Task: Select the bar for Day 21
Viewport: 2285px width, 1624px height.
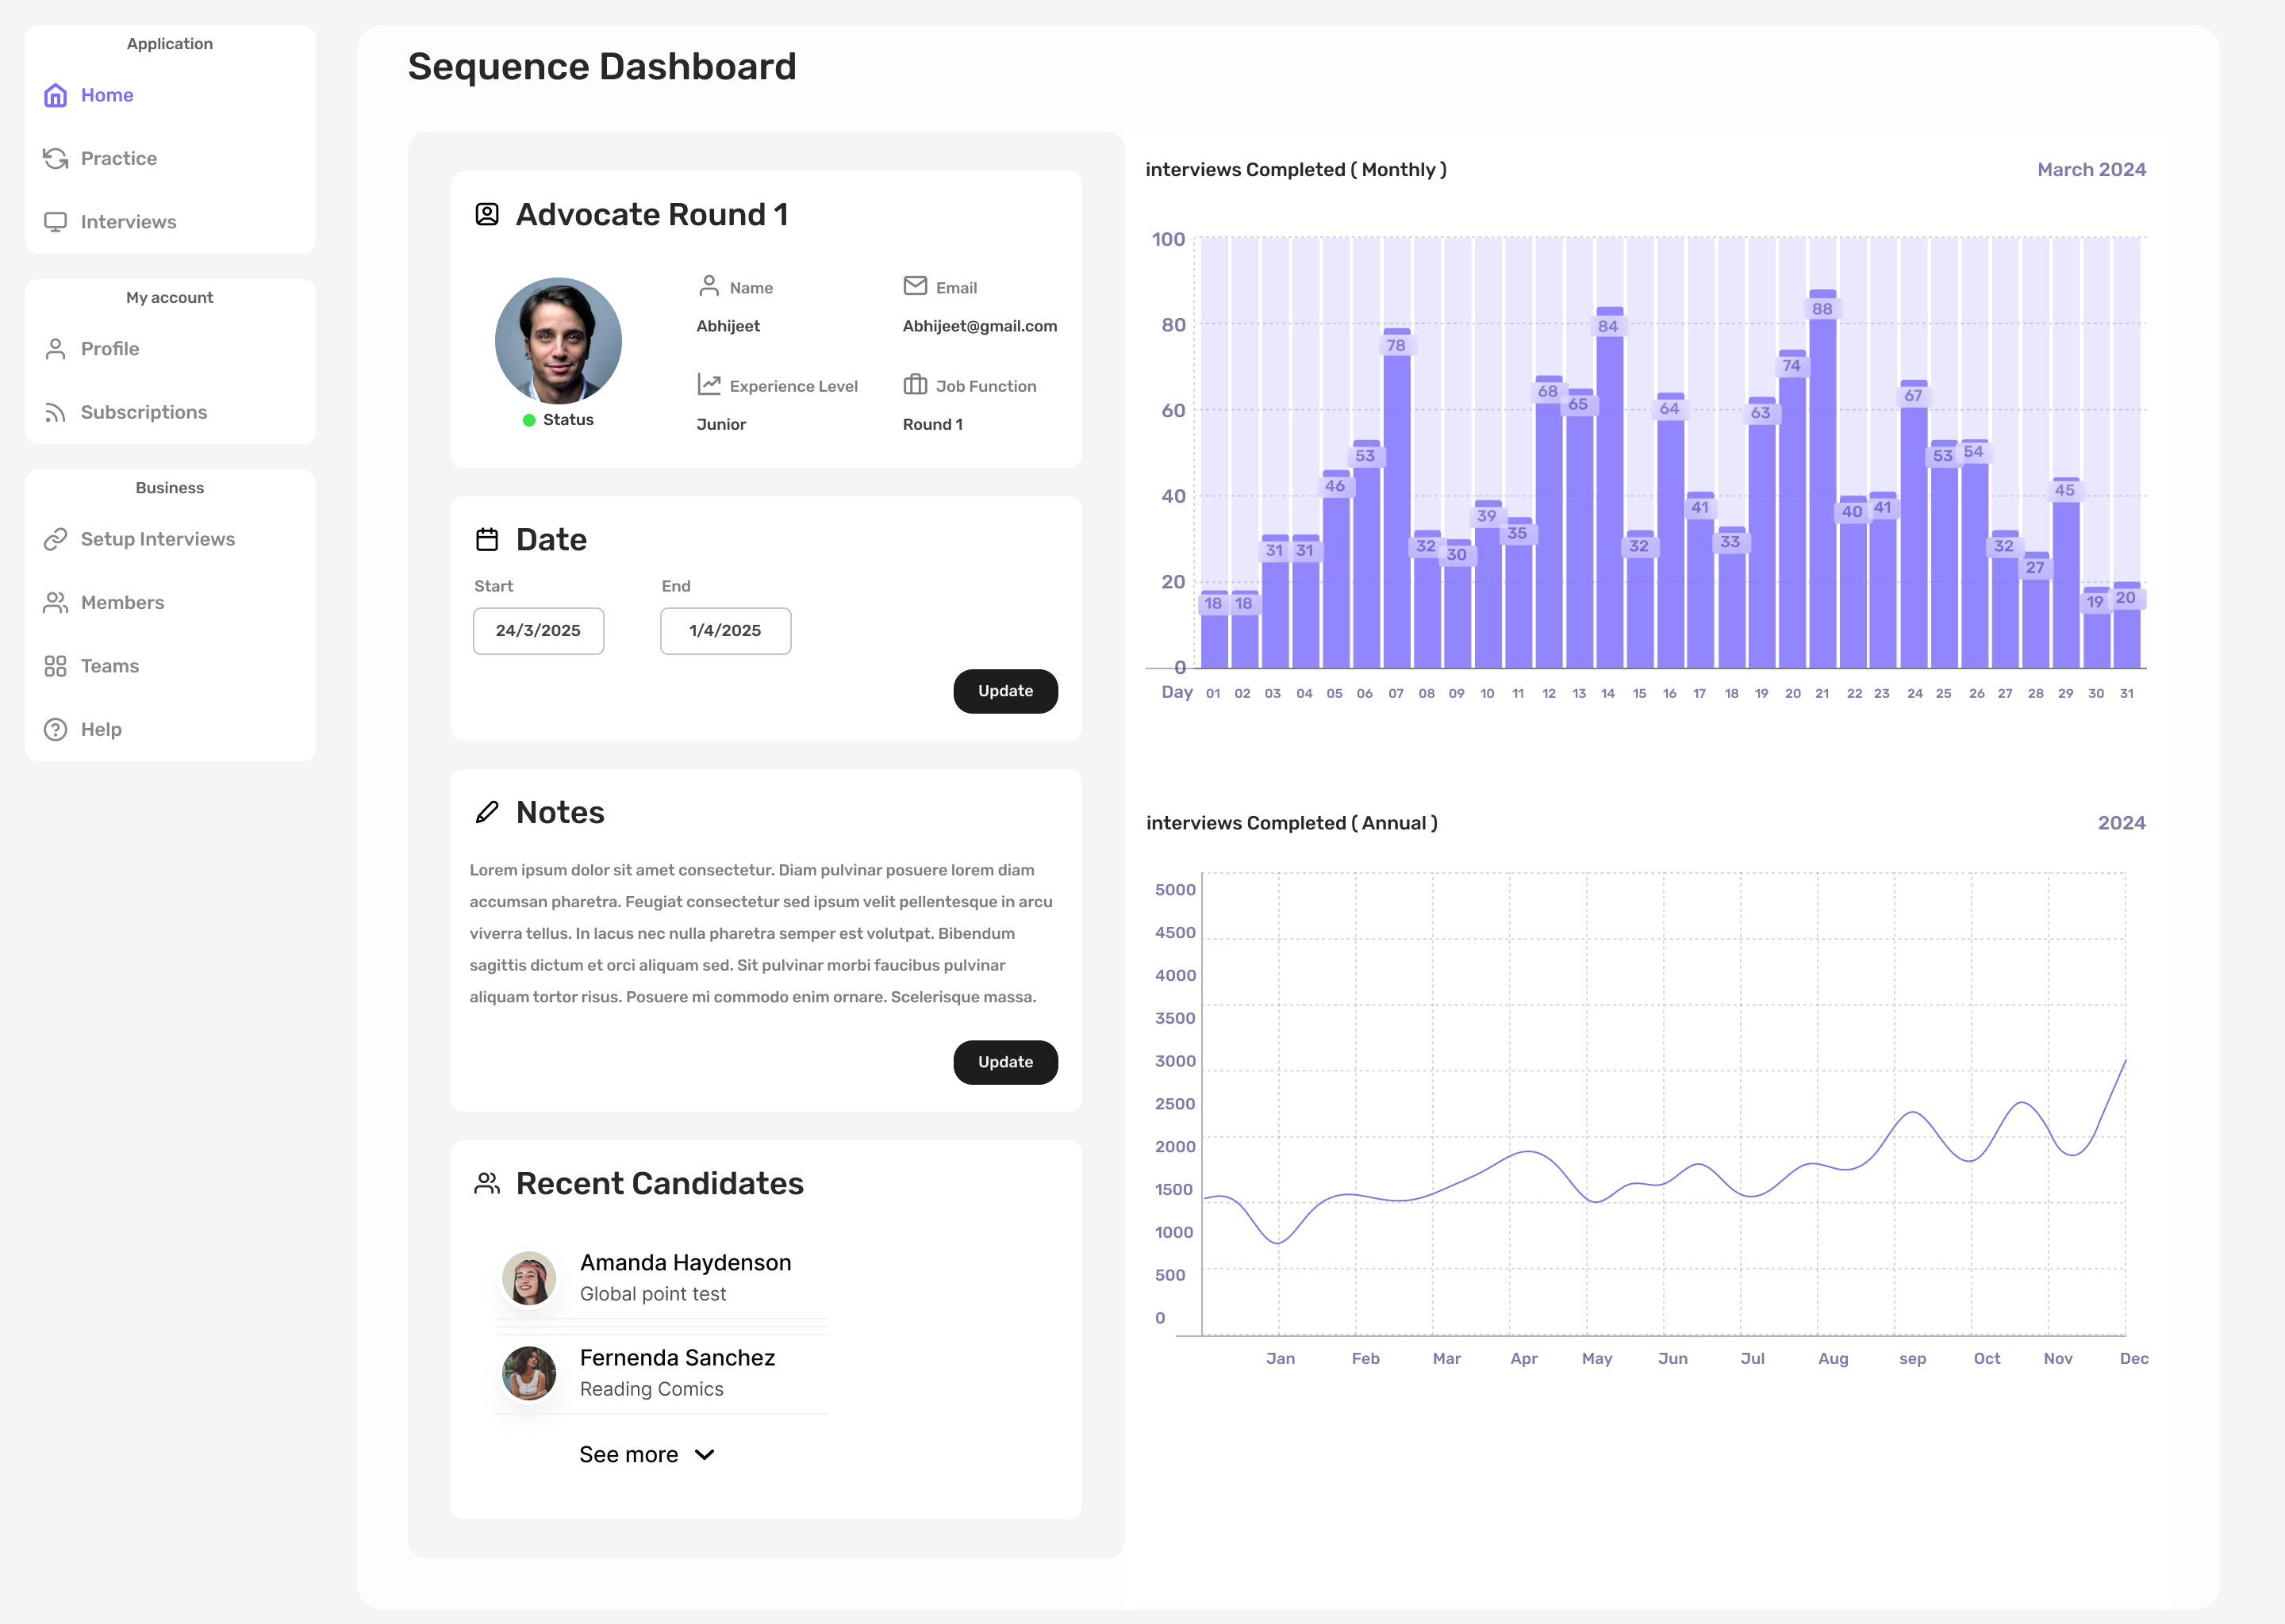Action: click(1822, 480)
